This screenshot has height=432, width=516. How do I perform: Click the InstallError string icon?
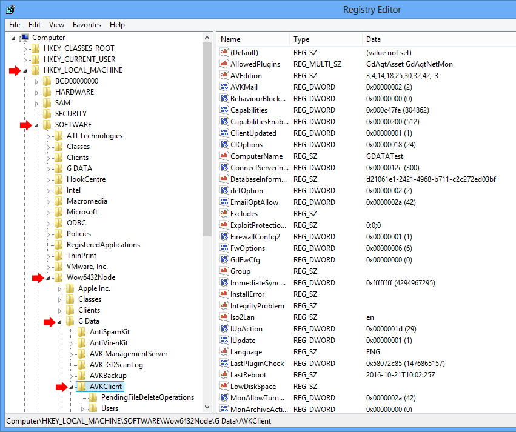[224, 294]
